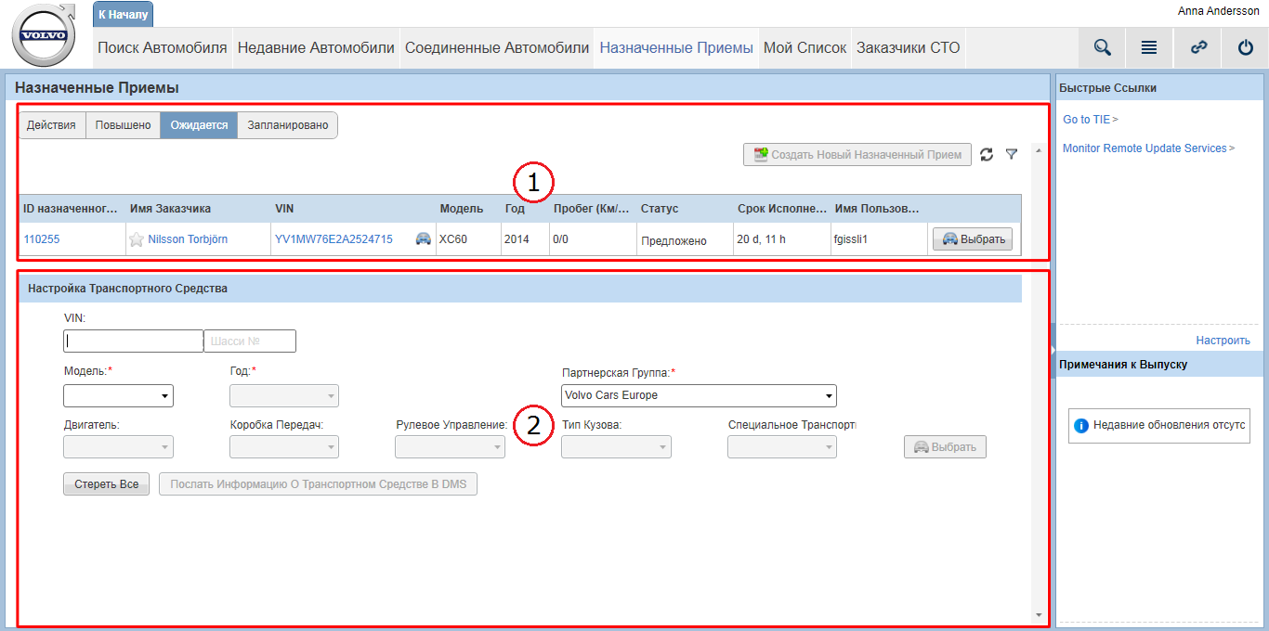Open the hamburger menu icon
This screenshot has height=631, width=1269.
(1149, 47)
